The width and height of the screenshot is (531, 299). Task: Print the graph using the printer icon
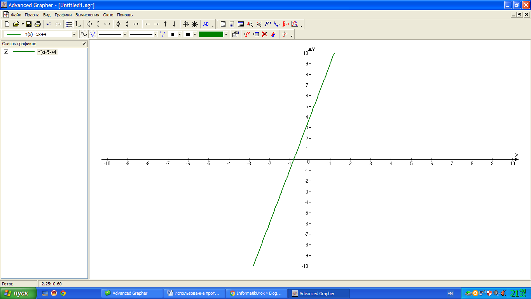pos(38,24)
